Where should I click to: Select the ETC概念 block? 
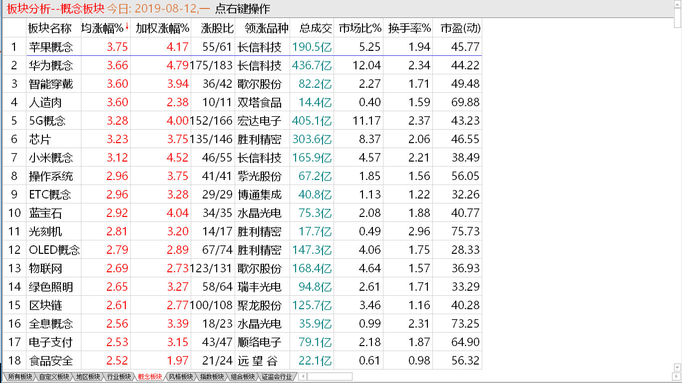(x=50, y=194)
